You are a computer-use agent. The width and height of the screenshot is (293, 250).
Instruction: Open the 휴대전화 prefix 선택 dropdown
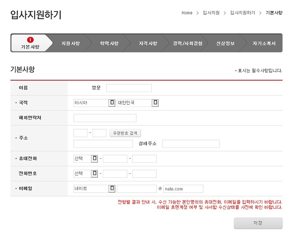tap(86, 159)
